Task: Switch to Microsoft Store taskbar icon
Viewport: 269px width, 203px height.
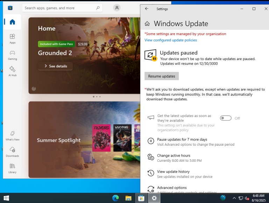Action: [x=141, y=198]
